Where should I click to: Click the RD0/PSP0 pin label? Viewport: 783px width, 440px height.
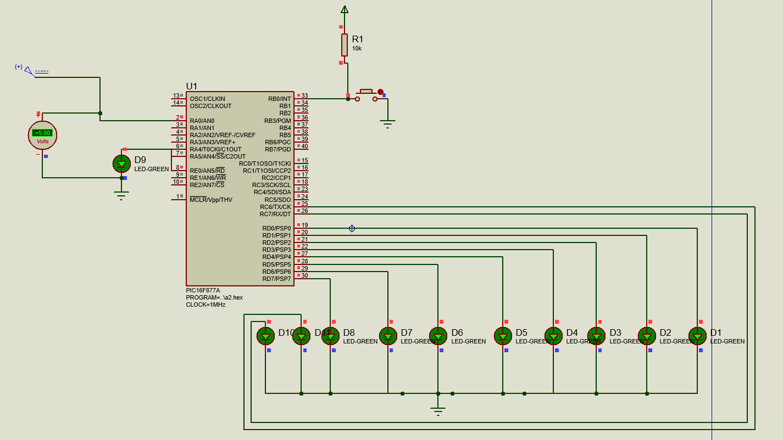click(x=276, y=228)
